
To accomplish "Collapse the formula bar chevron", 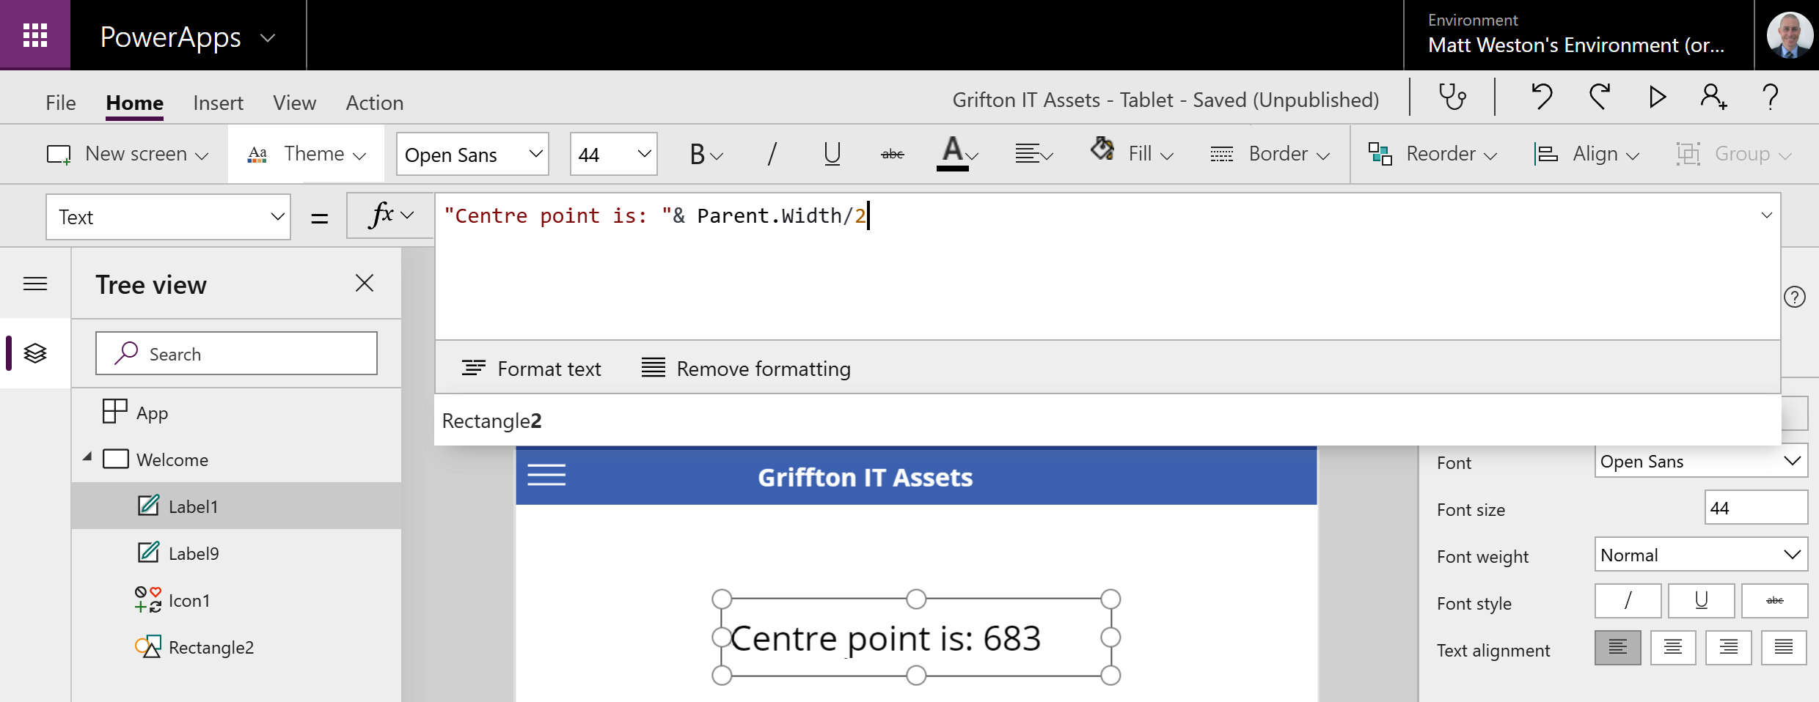I will 1766,215.
